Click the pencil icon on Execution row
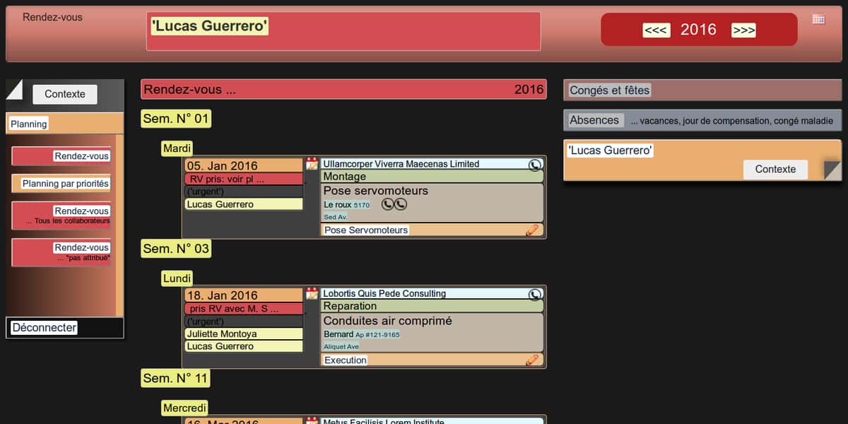This screenshot has height=424, width=848. tap(532, 360)
